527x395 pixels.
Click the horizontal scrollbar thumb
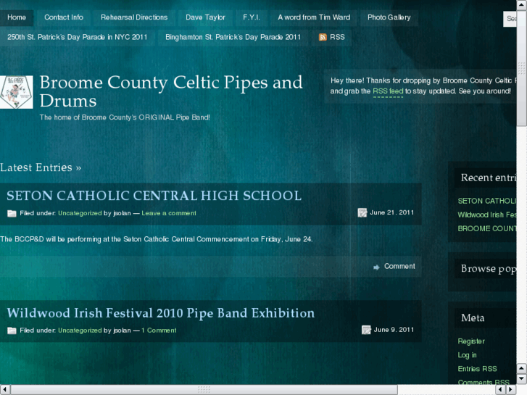pyautogui.click(x=204, y=389)
